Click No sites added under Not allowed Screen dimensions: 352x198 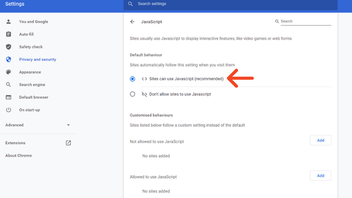(x=156, y=156)
